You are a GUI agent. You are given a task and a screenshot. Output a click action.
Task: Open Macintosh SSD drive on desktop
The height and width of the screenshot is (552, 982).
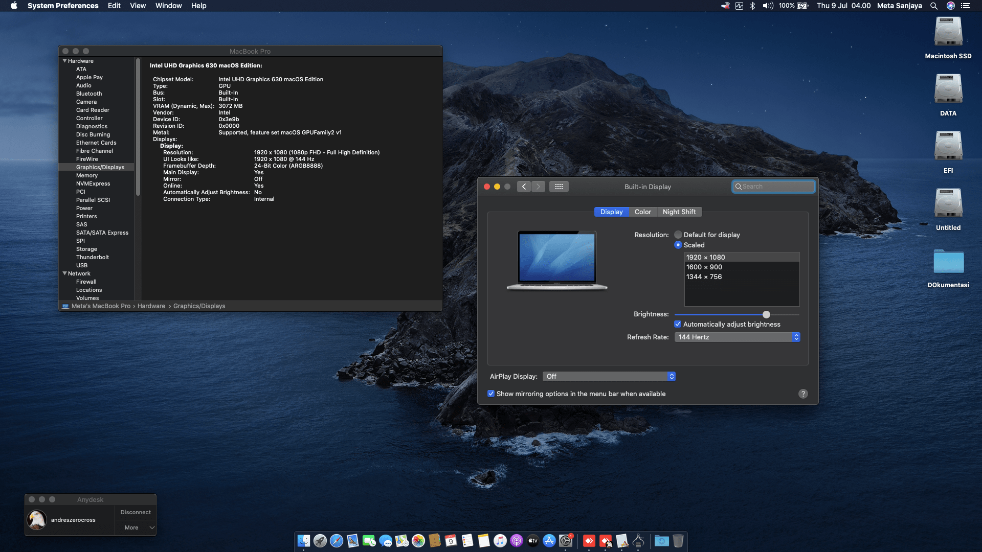(948, 38)
